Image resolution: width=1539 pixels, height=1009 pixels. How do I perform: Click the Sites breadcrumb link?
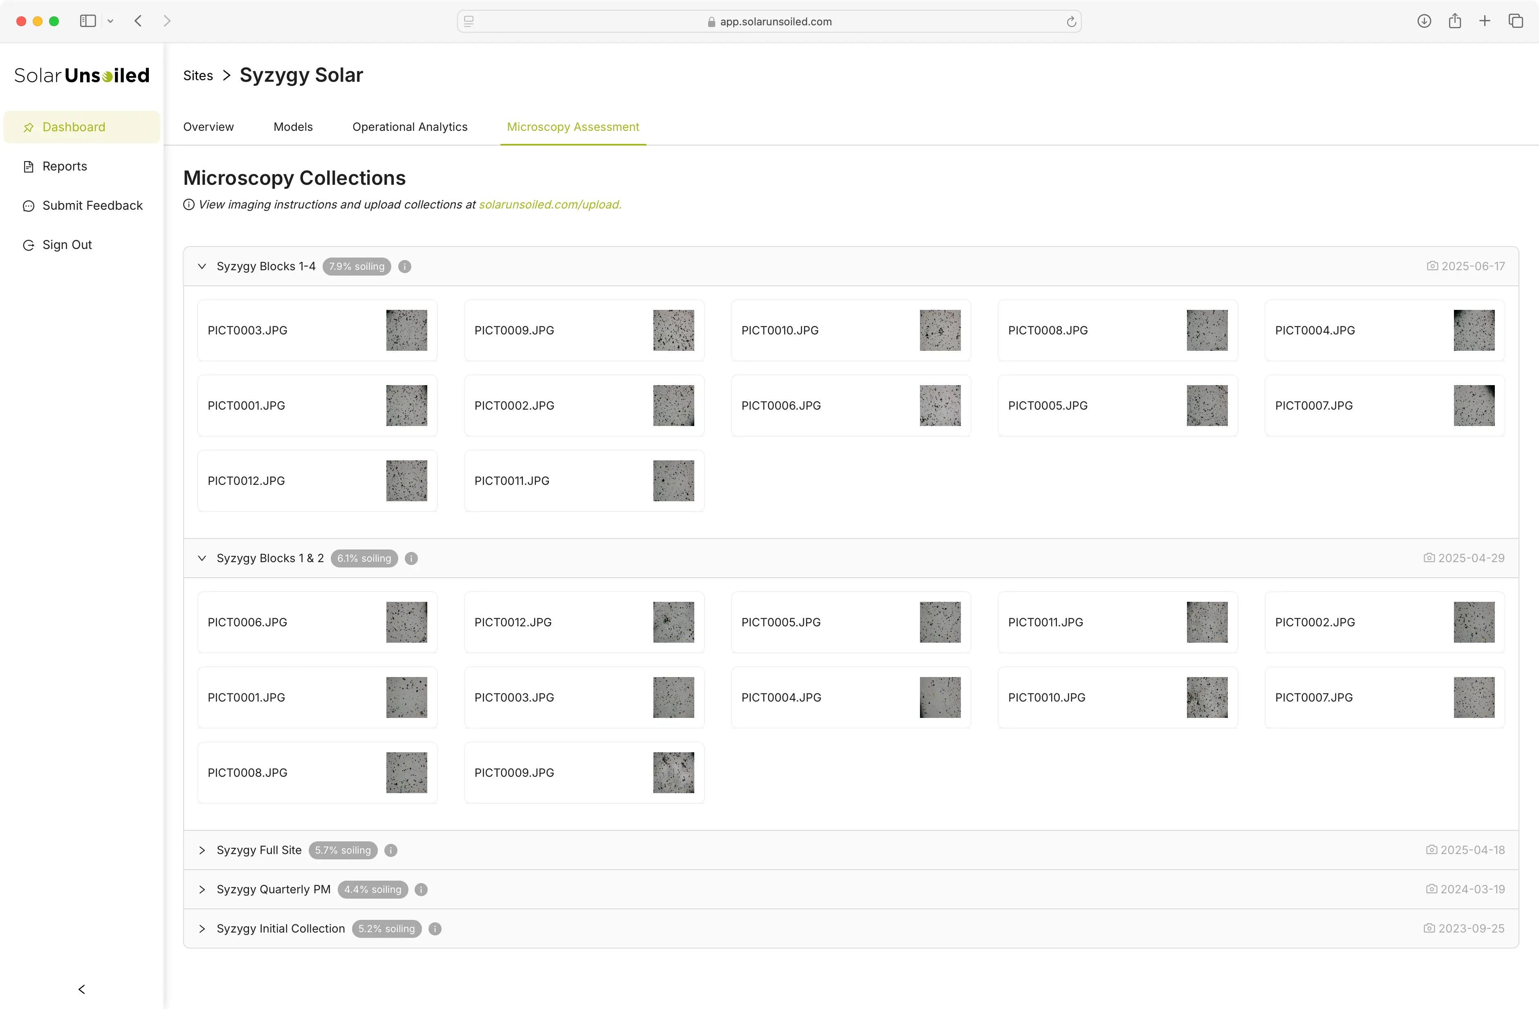[x=198, y=76]
